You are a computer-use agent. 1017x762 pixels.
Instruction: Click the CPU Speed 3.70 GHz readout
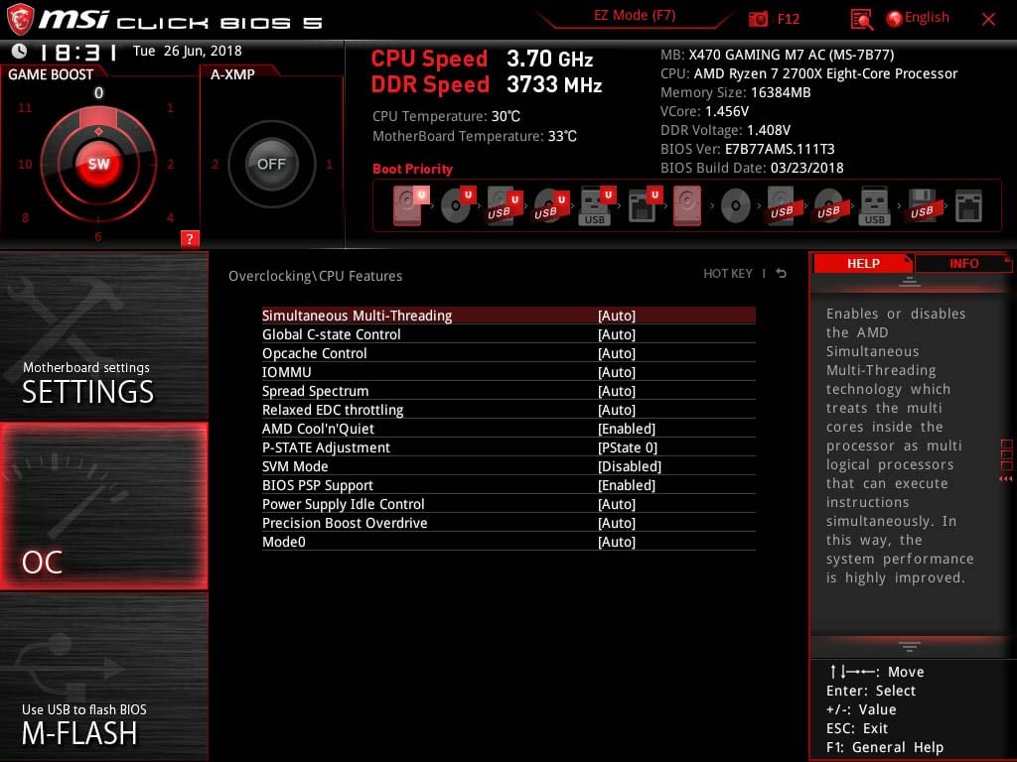click(482, 59)
